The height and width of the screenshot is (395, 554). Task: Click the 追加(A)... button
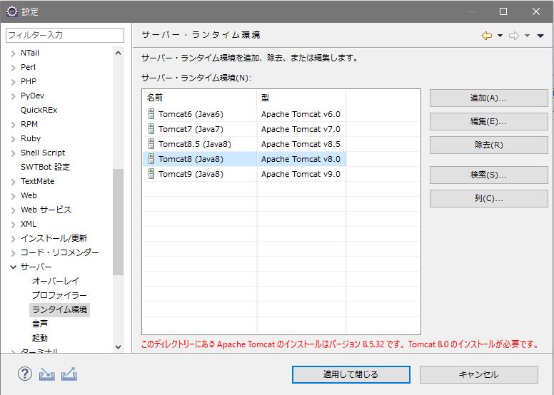pyautogui.click(x=488, y=98)
